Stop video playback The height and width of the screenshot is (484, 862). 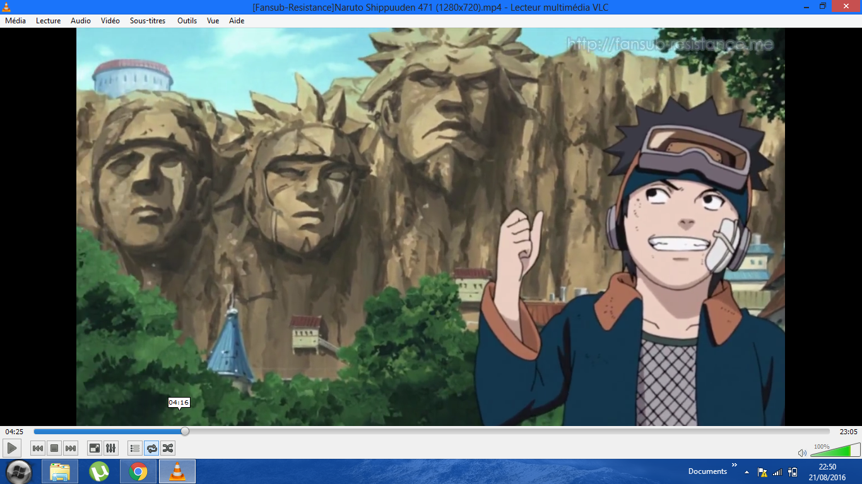tap(54, 448)
